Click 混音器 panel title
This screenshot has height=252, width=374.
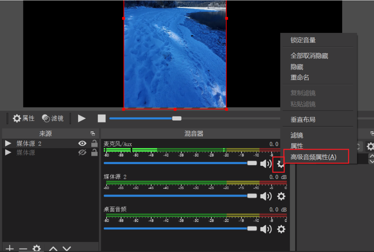click(x=194, y=134)
